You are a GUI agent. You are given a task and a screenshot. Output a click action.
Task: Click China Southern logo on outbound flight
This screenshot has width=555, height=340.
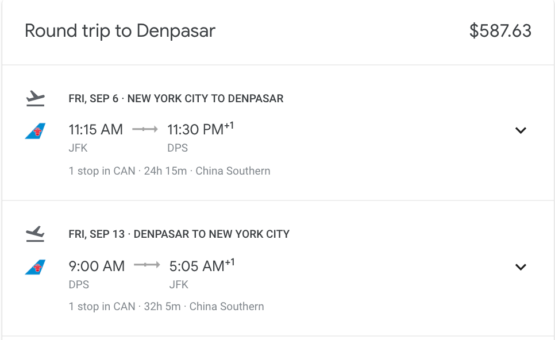[x=36, y=131]
